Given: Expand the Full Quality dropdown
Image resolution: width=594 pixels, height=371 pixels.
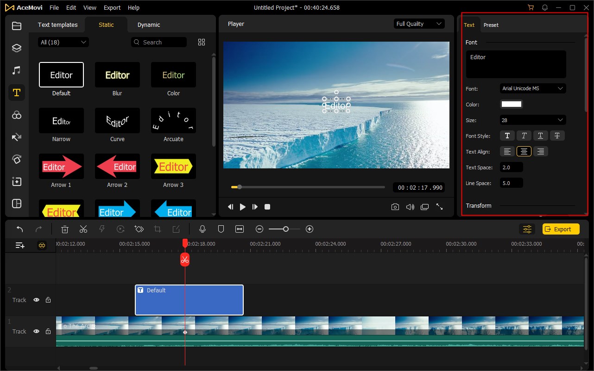Looking at the screenshot, I should click(x=419, y=24).
